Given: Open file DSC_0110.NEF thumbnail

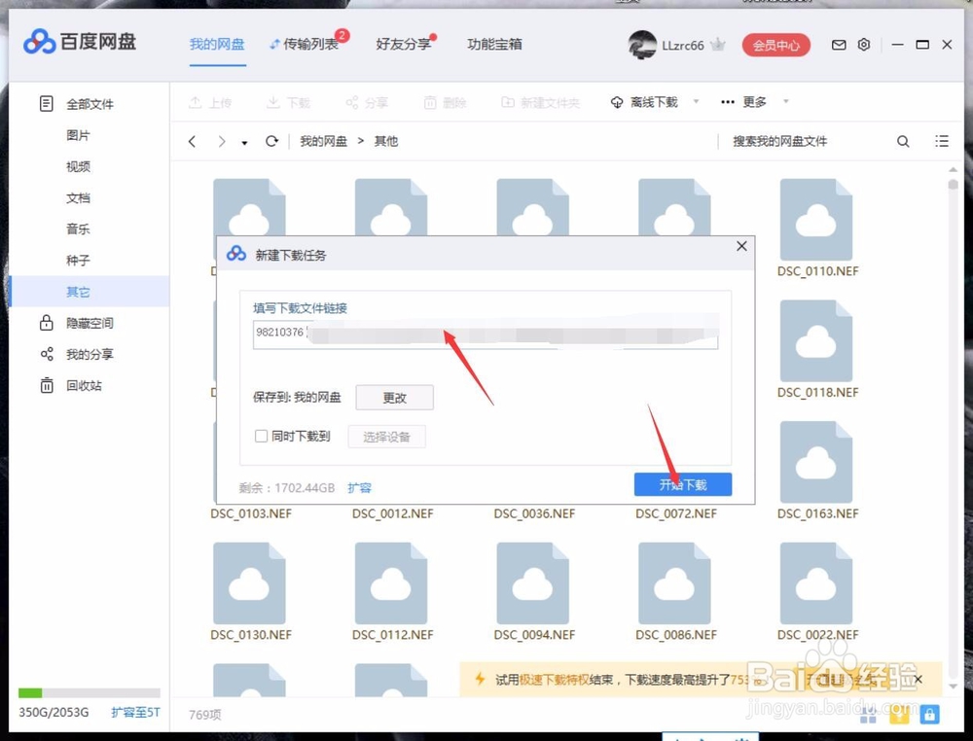Looking at the screenshot, I should [816, 219].
